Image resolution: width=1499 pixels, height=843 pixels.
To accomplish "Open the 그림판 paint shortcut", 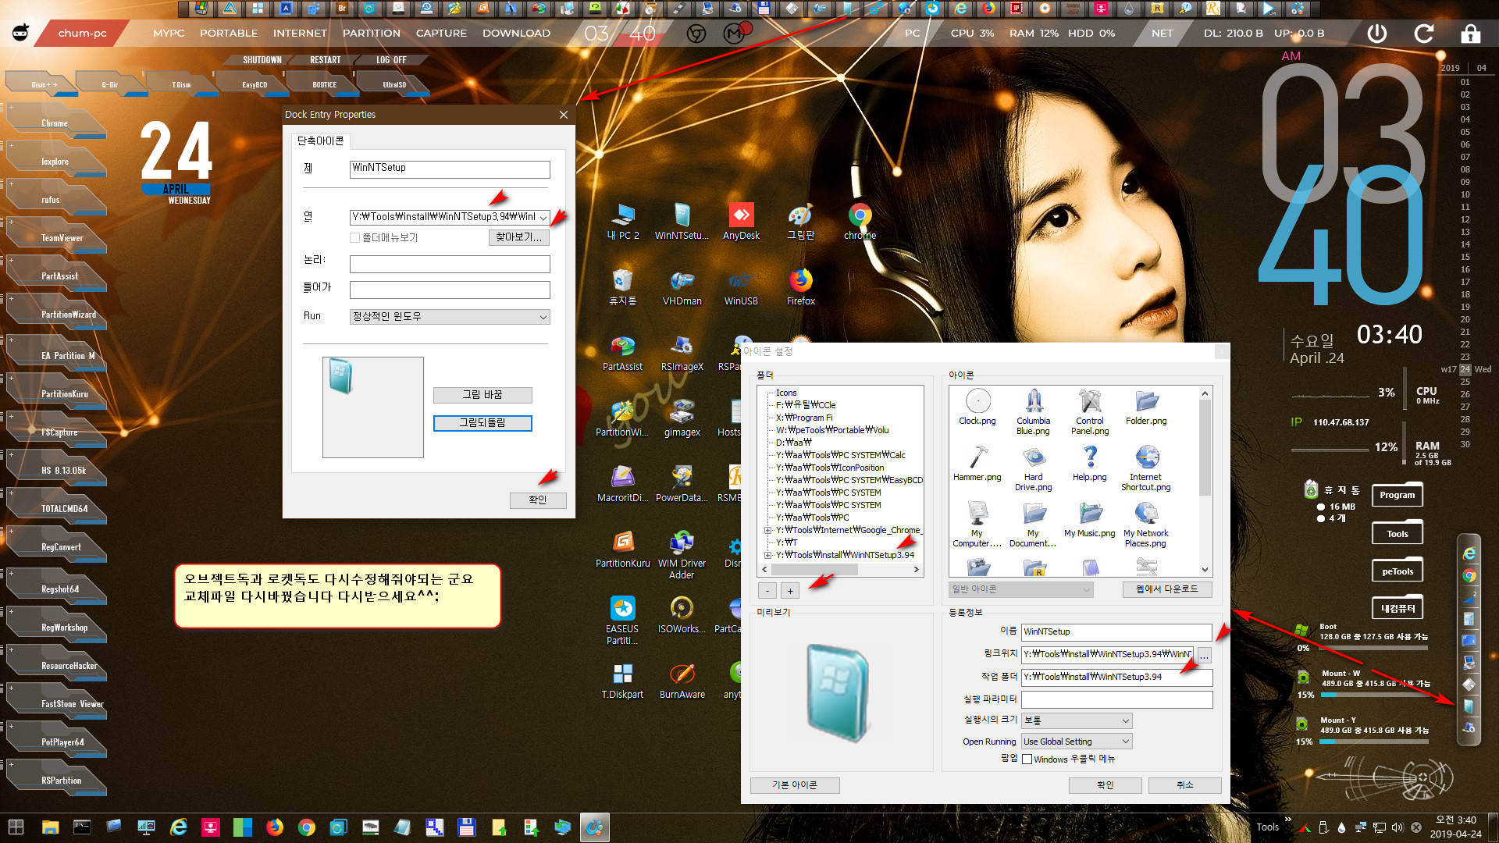I will tap(800, 221).
